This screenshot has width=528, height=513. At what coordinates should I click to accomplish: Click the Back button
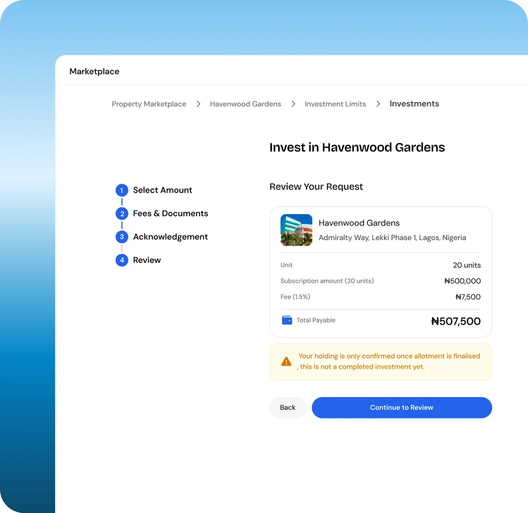[287, 407]
